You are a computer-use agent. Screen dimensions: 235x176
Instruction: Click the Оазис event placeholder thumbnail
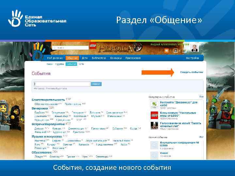coord(154,155)
